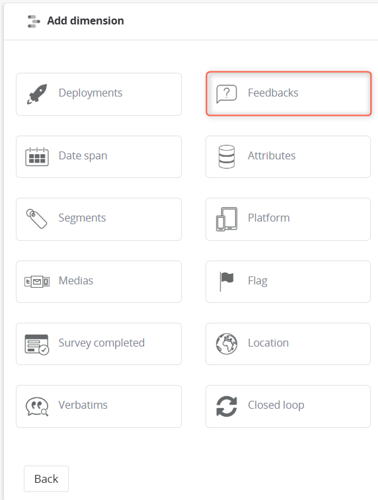
Task: Click the Add dimension header icon
Action: (x=34, y=21)
